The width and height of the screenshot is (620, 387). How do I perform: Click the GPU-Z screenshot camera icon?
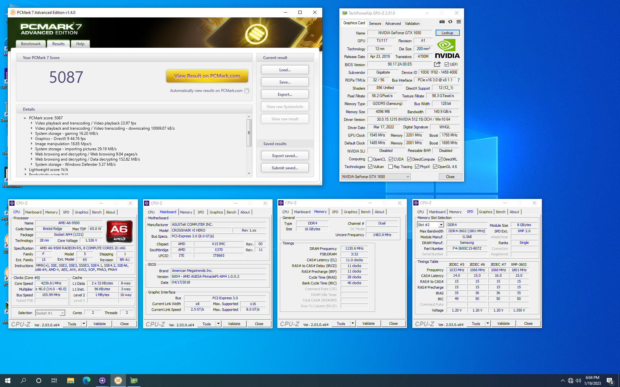pyautogui.click(x=442, y=22)
